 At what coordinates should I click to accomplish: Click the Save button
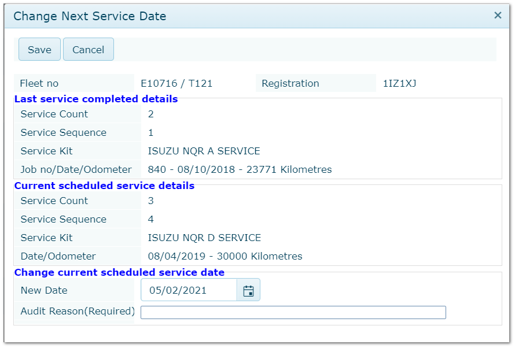click(39, 50)
